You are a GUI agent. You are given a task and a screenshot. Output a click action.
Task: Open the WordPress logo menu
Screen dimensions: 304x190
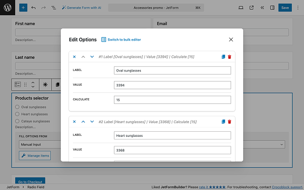(x=8, y=8)
